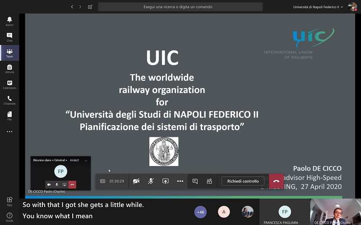
Task: Show the +46 more participants
Action: click(200, 212)
